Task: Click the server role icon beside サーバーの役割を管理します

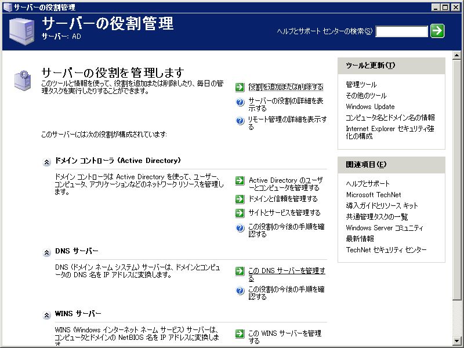Action: (x=23, y=80)
